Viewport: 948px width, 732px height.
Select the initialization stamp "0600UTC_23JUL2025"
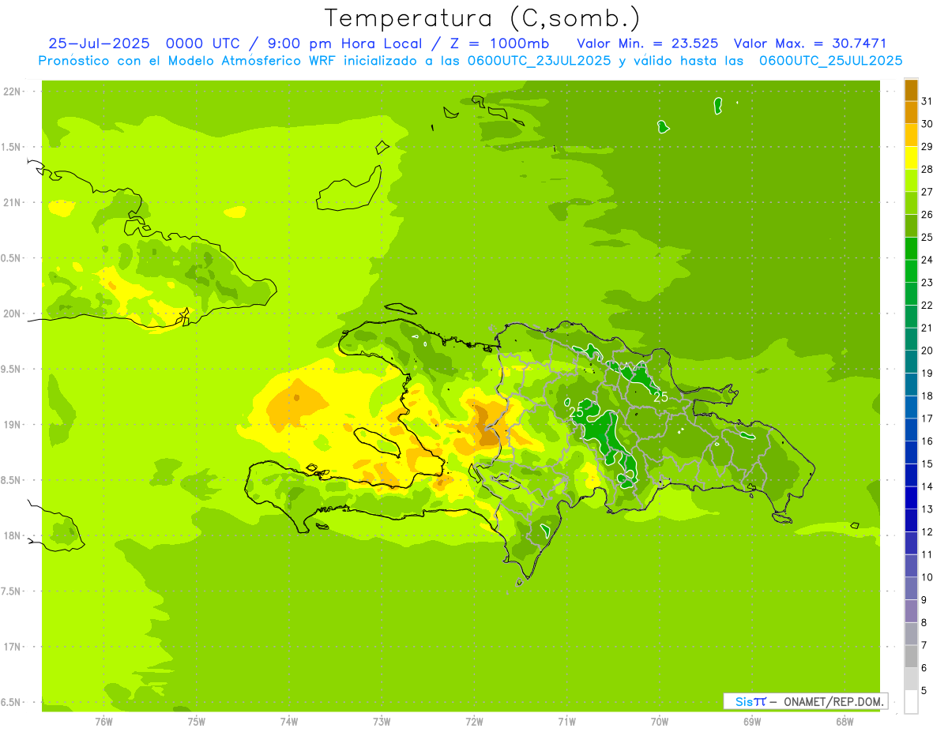coord(539,61)
